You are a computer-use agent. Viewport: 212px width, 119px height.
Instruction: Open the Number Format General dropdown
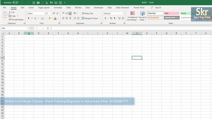pyautogui.click(x=123, y=13)
